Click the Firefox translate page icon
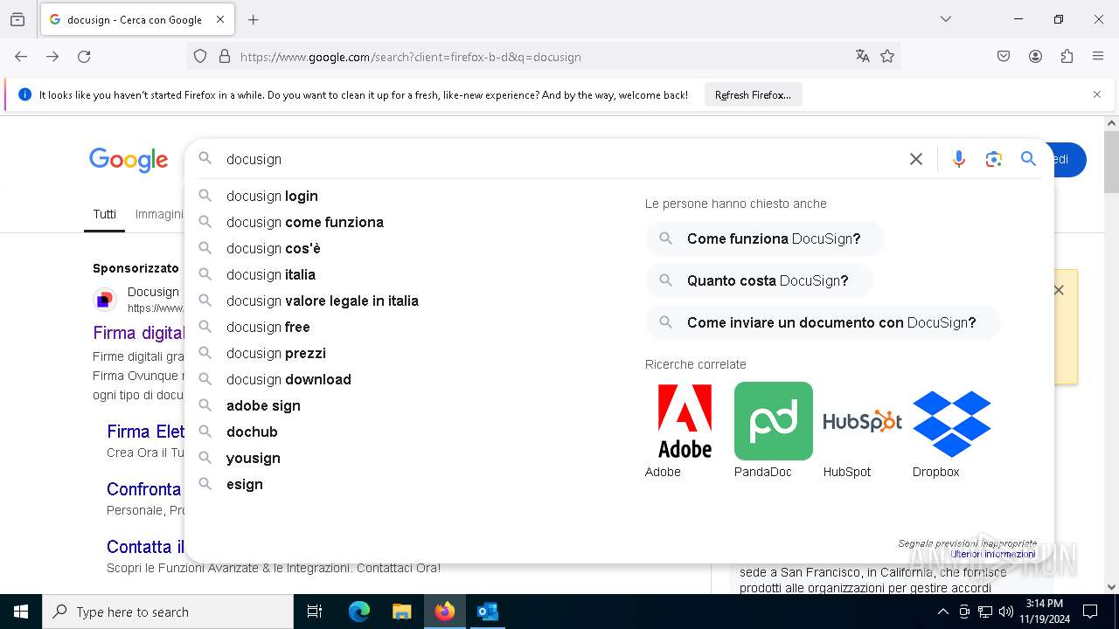 click(x=863, y=57)
